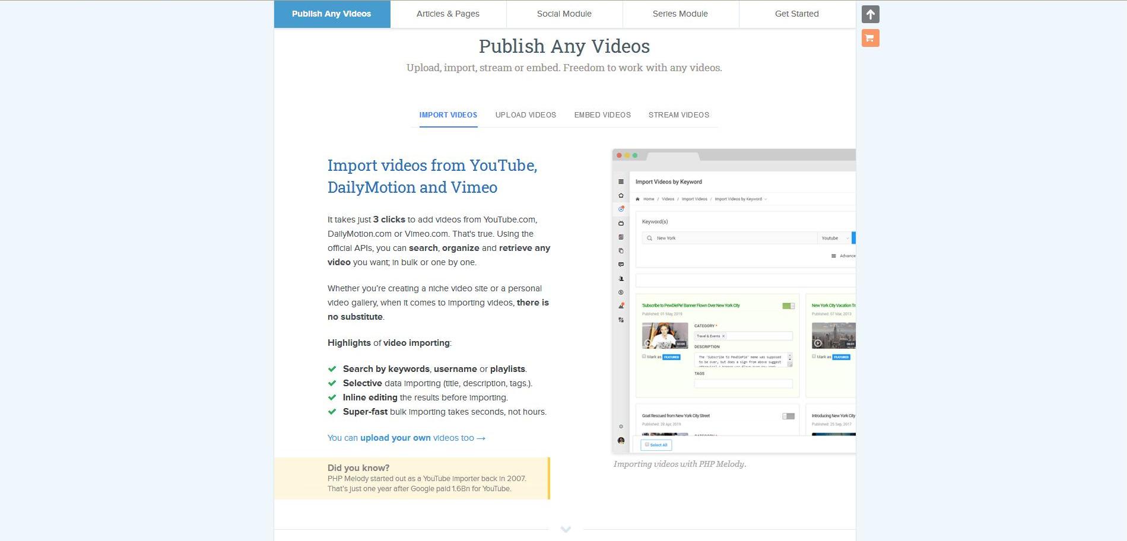Open the Articles & Pages nav tab
This screenshot has height=541, width=1127.
click(x=448, y=14)
